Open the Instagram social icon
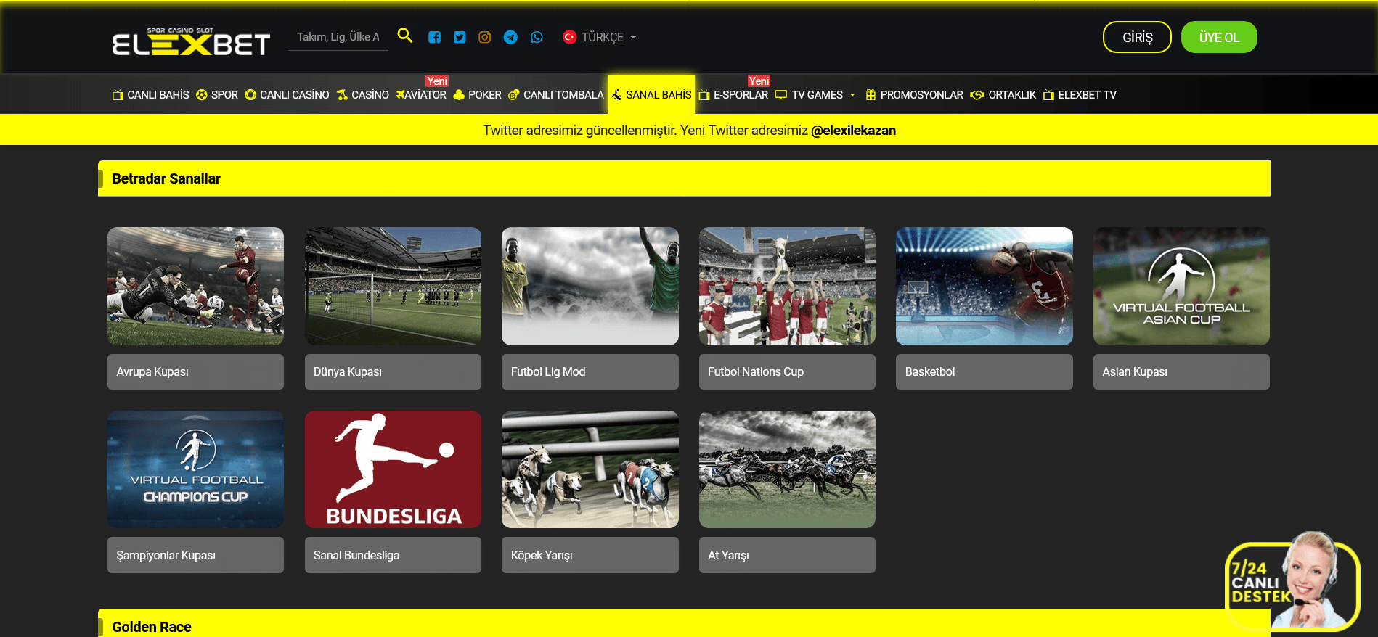The height and width of the screenshot is (637, 1378). click(x=485, y=37)
